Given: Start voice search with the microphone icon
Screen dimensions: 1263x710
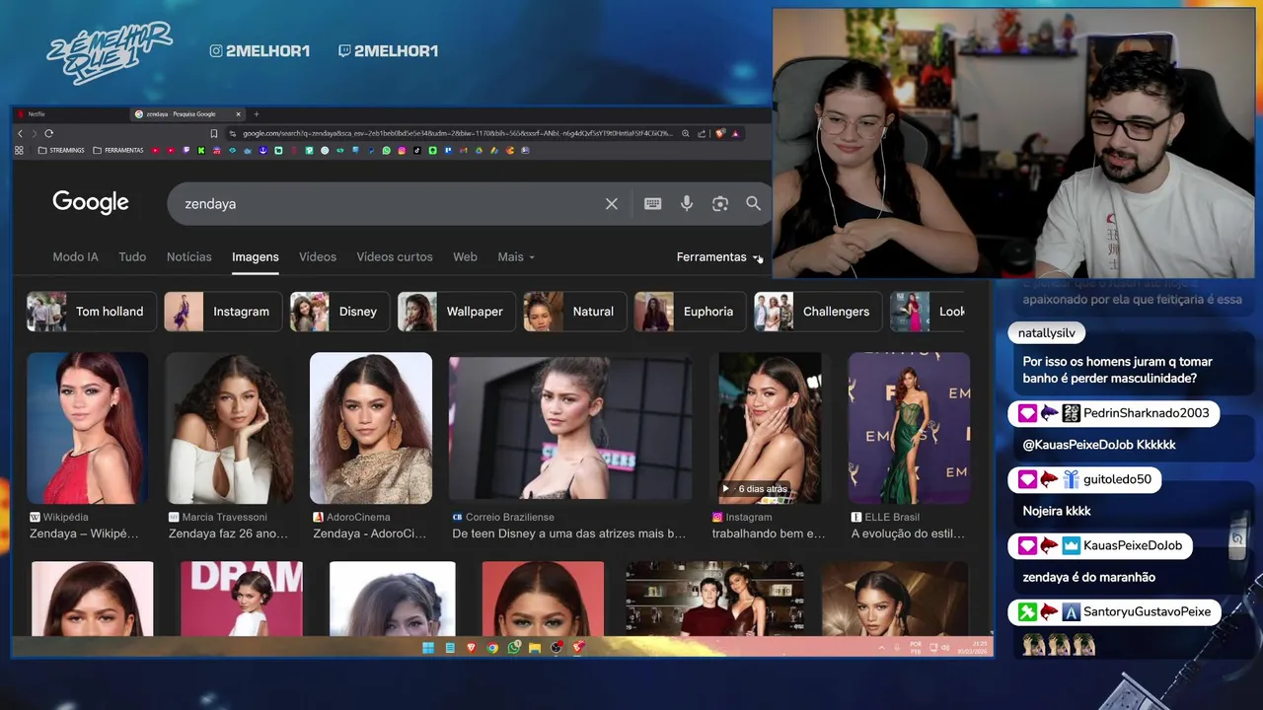Looking at the screenshot, I should pyautogui.click(x=687, y=203).
